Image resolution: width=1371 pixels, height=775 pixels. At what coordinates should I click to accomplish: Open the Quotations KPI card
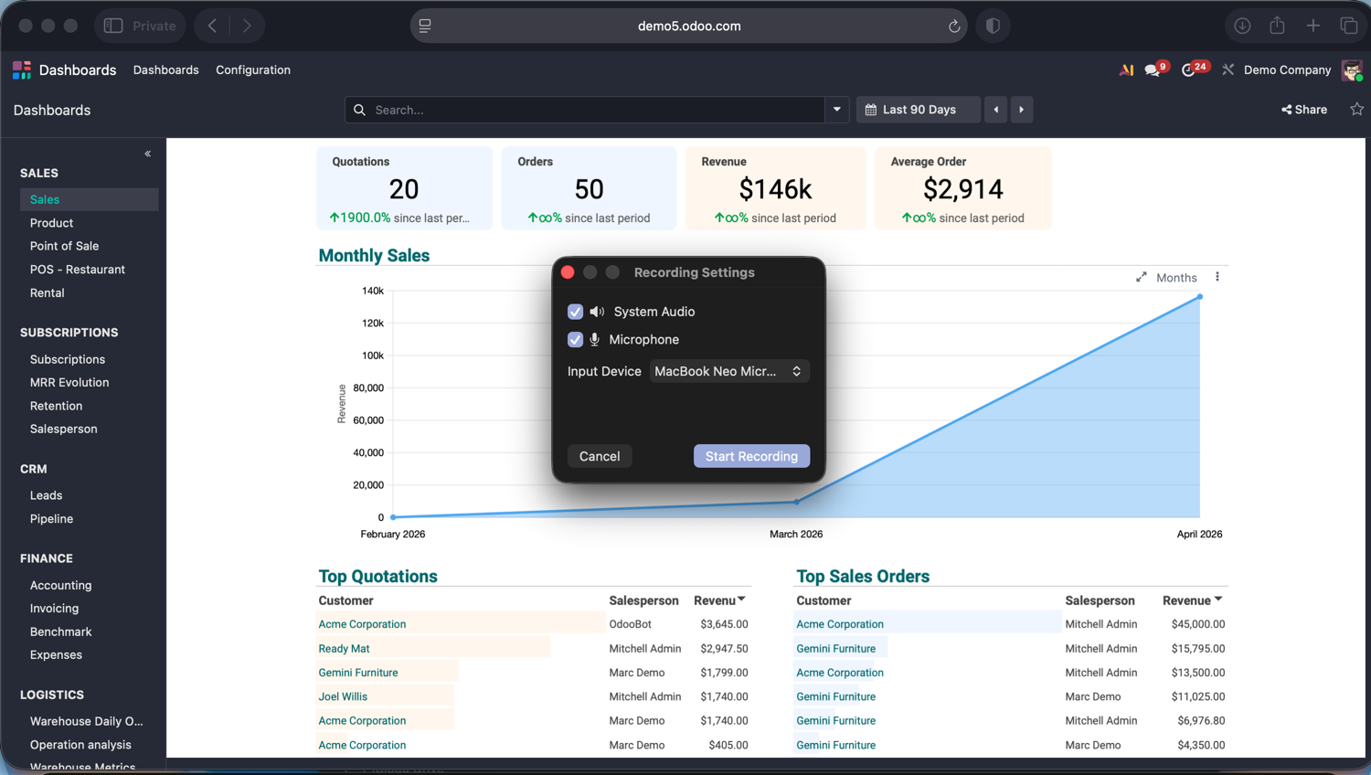point(404,188)
